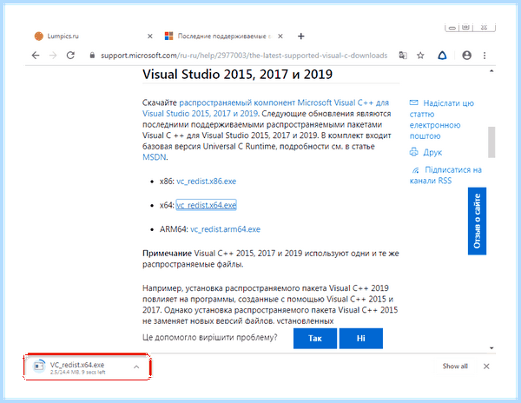
Task: Reload the page with the refresh icon
Action: pyautogui.click(x=70, y=55)
